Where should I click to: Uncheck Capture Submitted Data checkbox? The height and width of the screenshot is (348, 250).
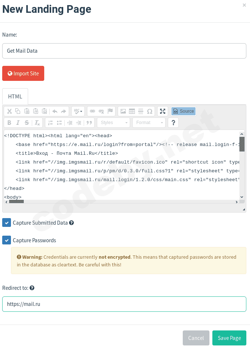coord(7,222)
